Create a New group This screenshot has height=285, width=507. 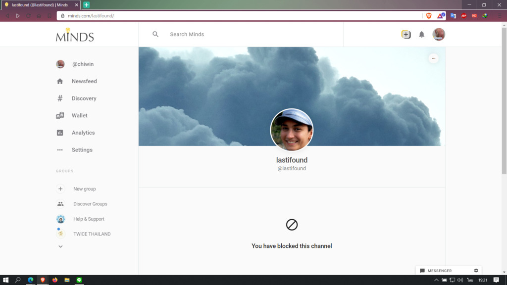[84, 189]
